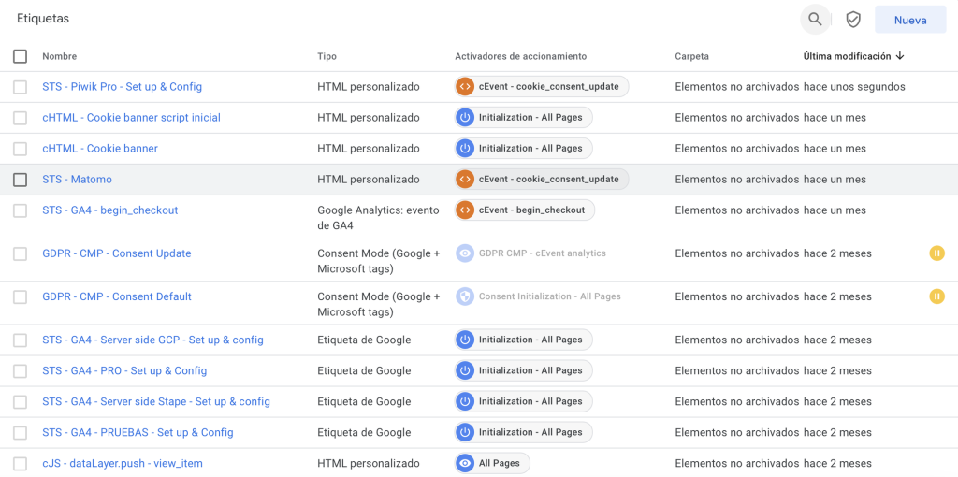This screenshot has height=477, width=958.
Task: Sort by Última modificación column arrow
Action: 899,56
